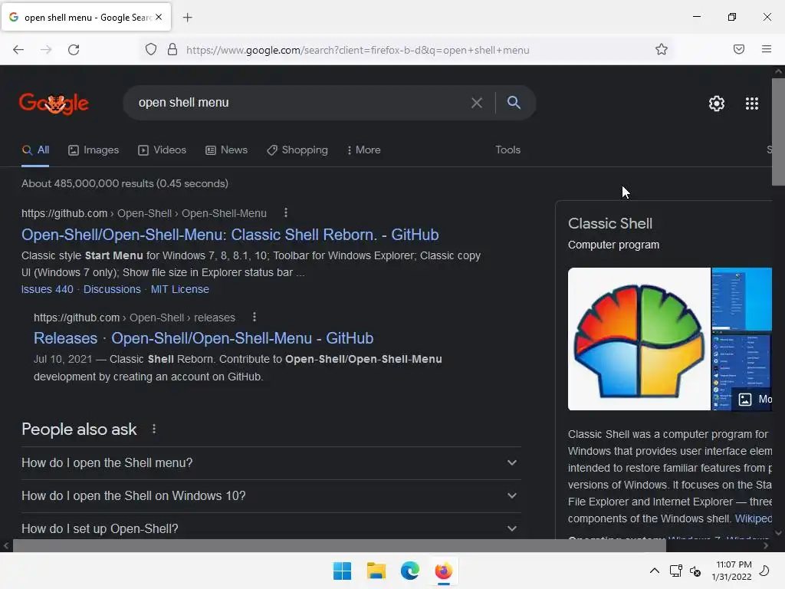Image resolution: width=785 pixels, height=589 pixels.
Task: Open Open-Shell-Menu Classic Shell Reborn GitHub link
Action: pyautogui.click(x=230, y=235)
